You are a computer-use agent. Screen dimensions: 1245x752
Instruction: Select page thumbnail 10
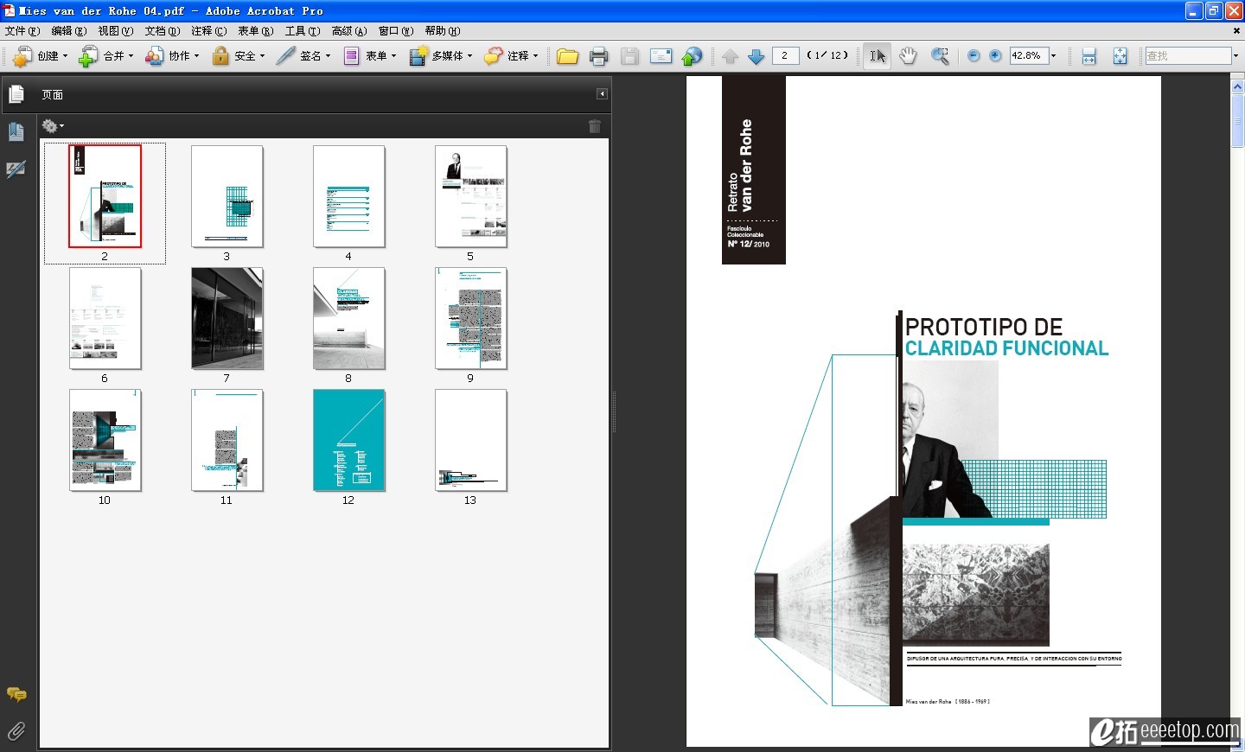[105, 440]
